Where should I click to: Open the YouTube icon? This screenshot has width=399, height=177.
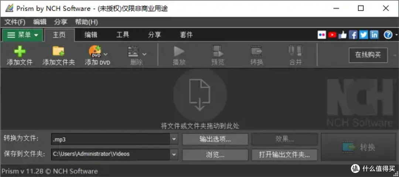tap(332, 35)
